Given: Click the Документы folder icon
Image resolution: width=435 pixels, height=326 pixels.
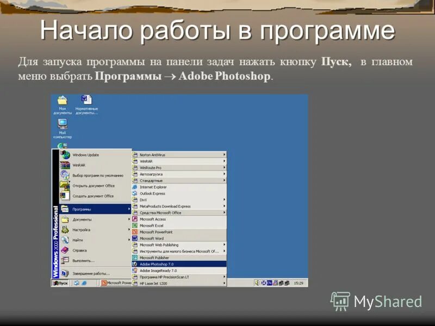Looking at the screenshot, I should pyautogui.click(x=65, y=220).
